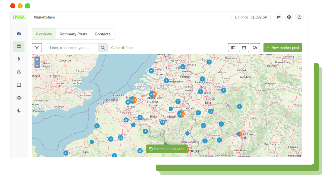This screenshot has width=322, height=175.
Task: Click the 16 cluster marker in France
Action: click(x=121, y=138)
